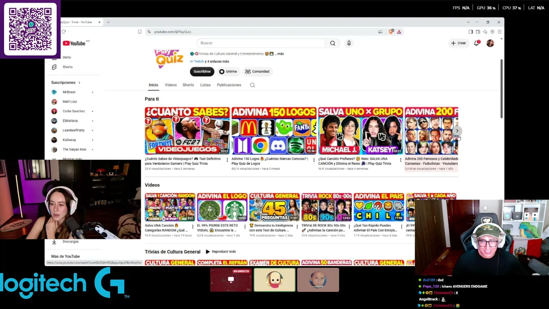Expand the Suscripciones section arrow
Image resolution: width=549 pixels, height=309 pixels.
tap(79, 82)
